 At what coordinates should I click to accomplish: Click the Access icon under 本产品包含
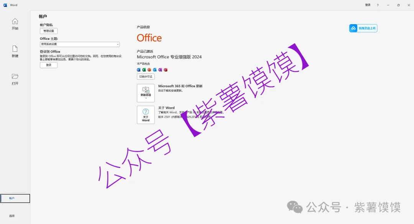(166, 70)
